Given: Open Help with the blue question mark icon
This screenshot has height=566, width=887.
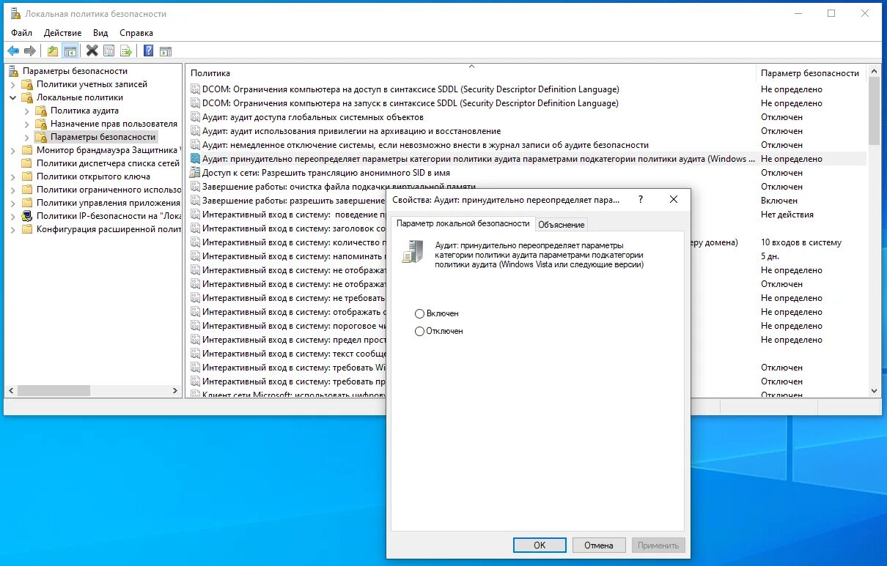Looking at the screenshot, I should point(148,51).
